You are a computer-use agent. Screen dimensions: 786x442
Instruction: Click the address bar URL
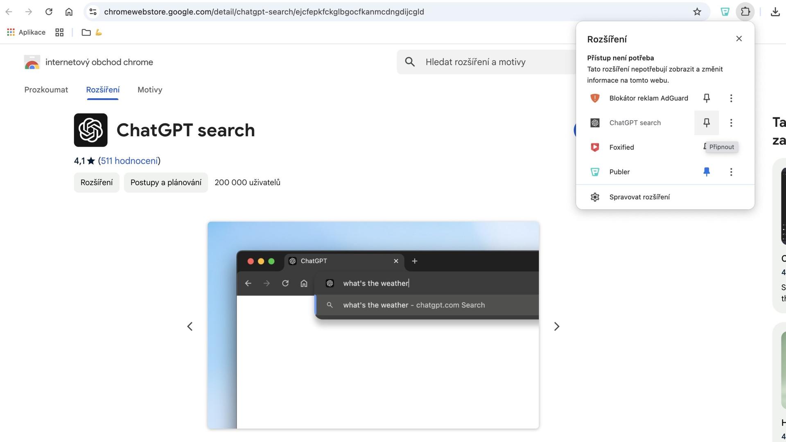[264, 12]
